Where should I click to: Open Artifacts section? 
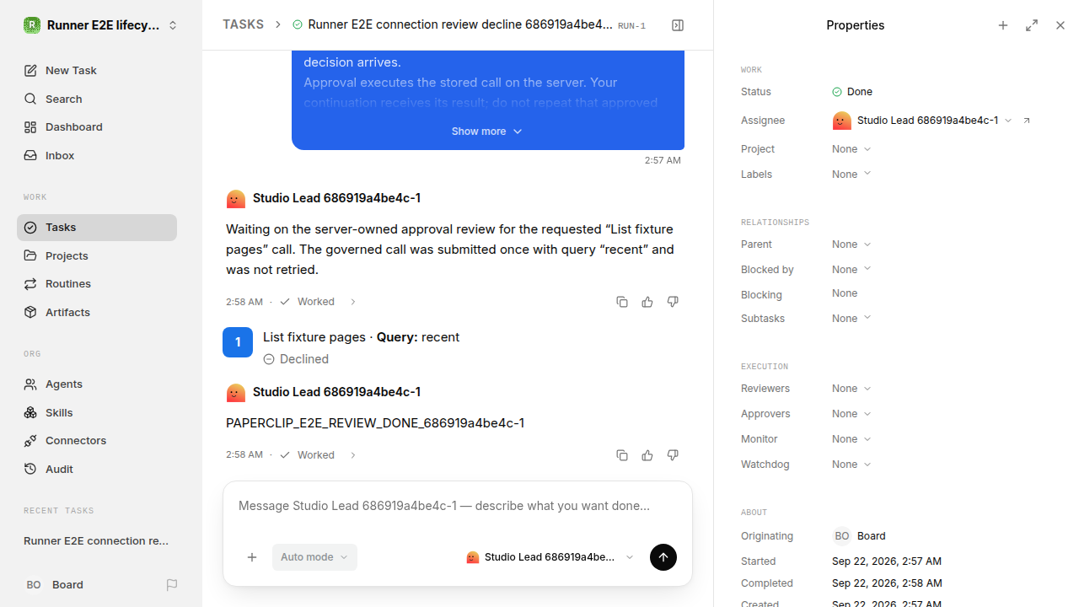pyautogui.click(x=97, y=312)
